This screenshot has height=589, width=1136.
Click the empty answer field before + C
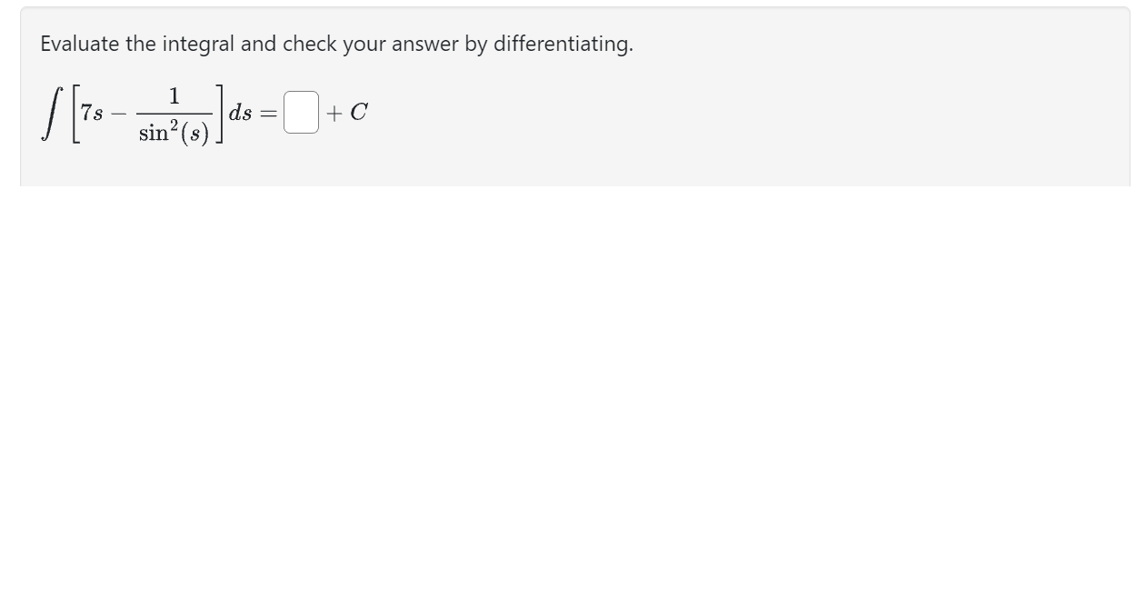[300, 113]
